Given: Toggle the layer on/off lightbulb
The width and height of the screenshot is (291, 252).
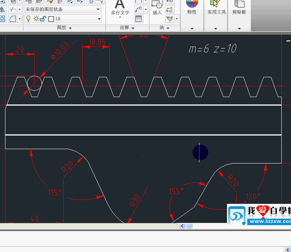Looking at the screenshot, I should click(28, 19).
